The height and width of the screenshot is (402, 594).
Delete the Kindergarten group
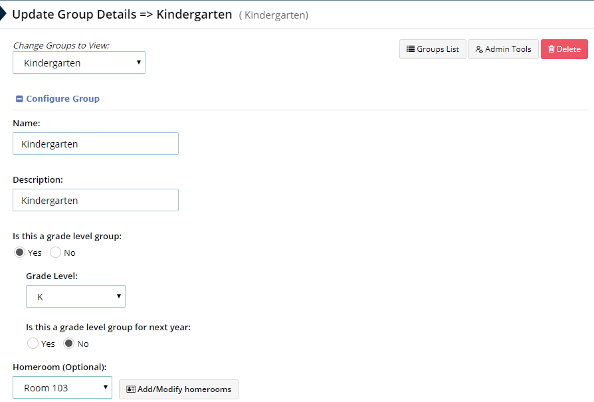[565, 49]
